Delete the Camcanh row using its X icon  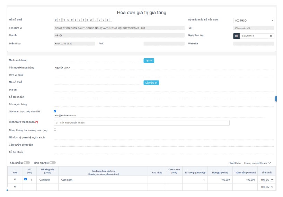[x=15, y=180]
